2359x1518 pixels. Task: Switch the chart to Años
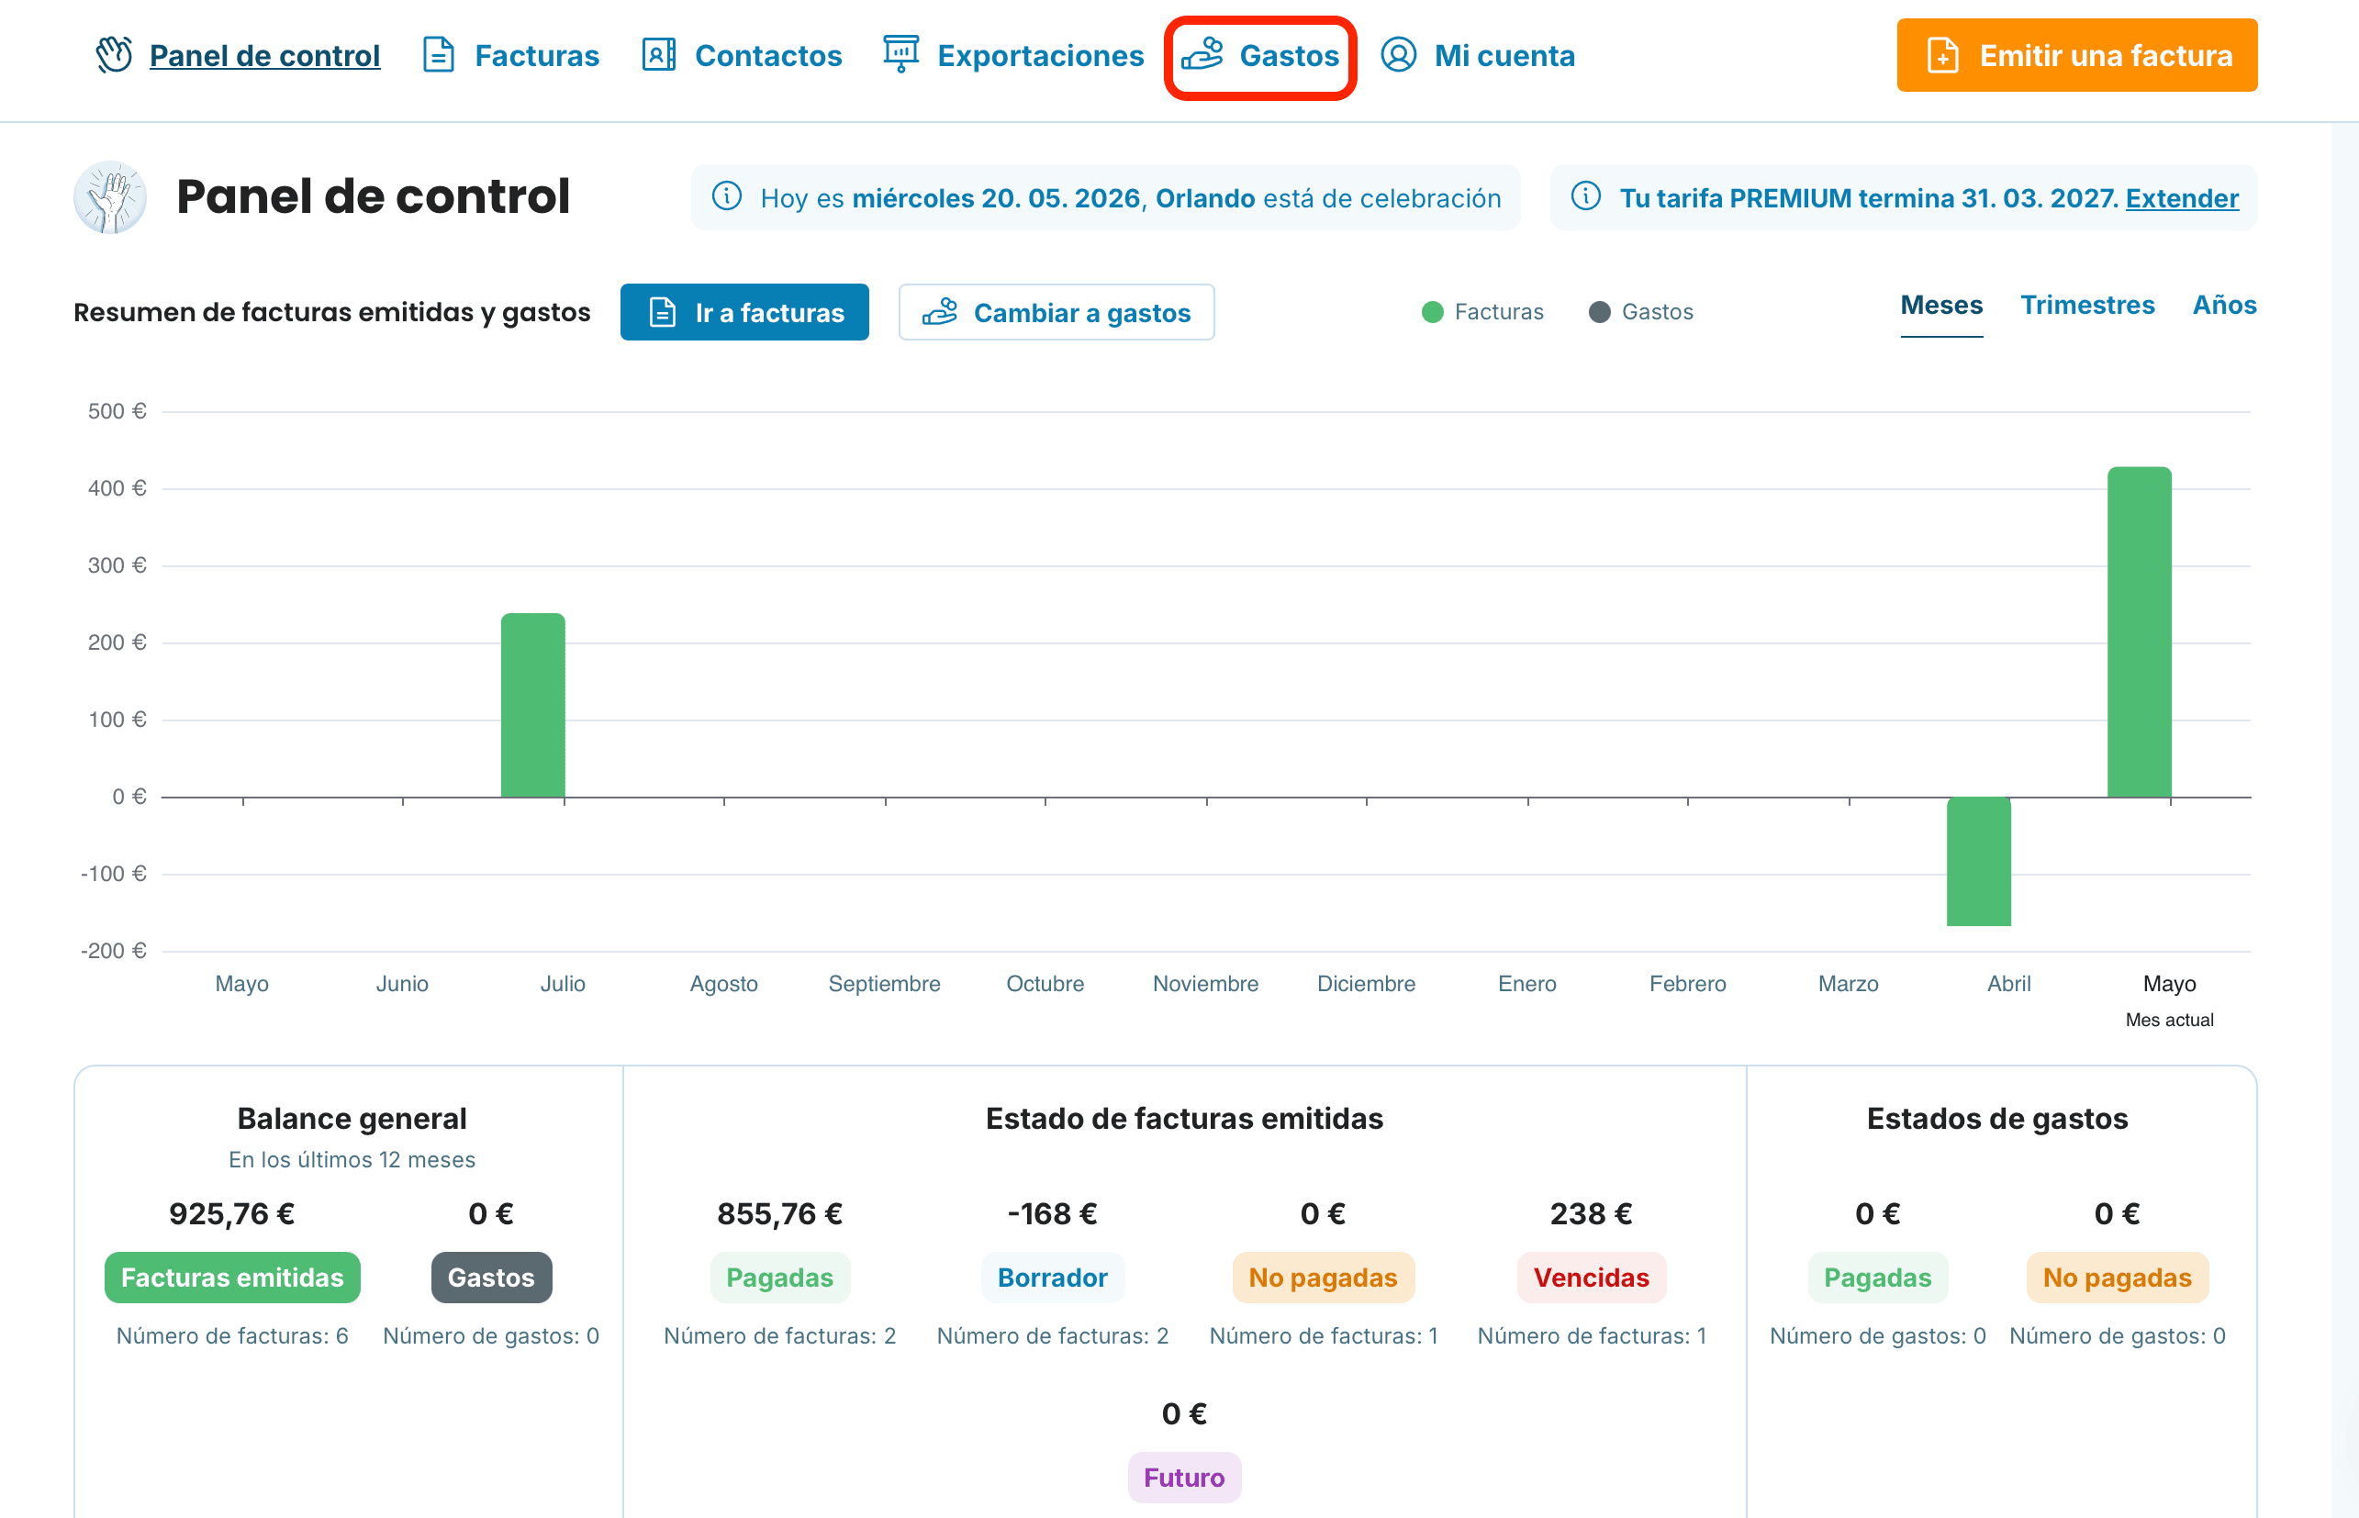(x=2224, y=306)
